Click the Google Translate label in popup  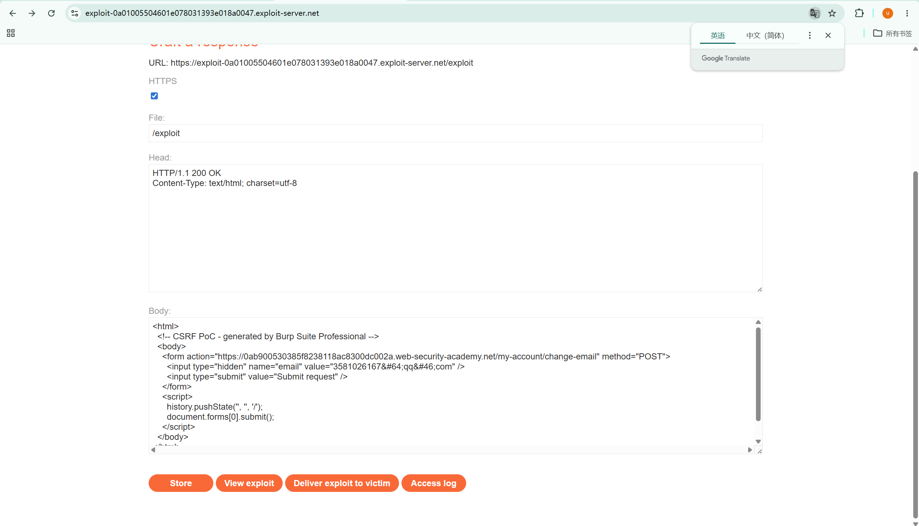[726, 58]
